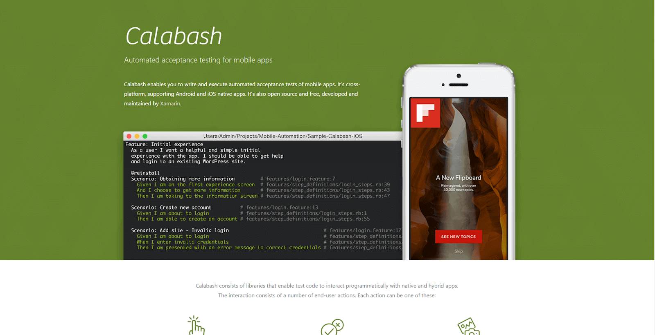Click the yellow minimize dot of terminal window
The image size is (655, 335).
(137, 136)
